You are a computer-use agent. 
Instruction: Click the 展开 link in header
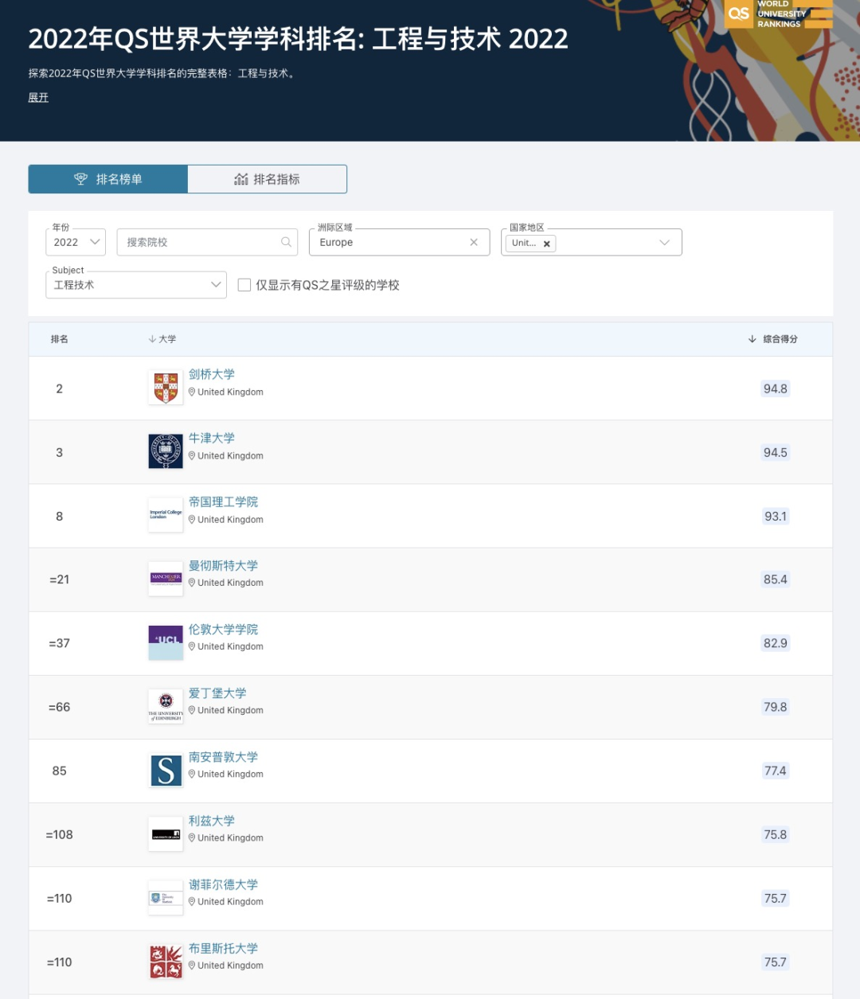point(38,97)
